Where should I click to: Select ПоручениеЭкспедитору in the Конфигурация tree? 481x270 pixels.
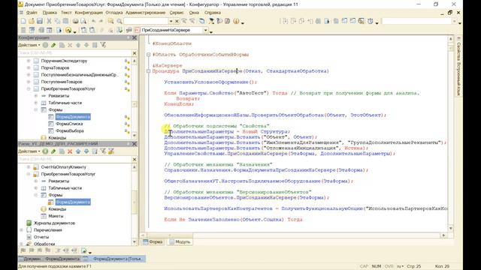[64, 61]
